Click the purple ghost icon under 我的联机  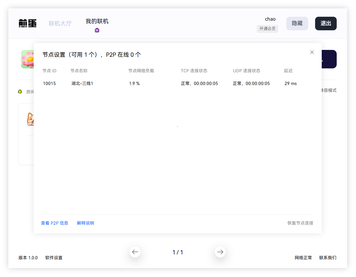point(97,30)
